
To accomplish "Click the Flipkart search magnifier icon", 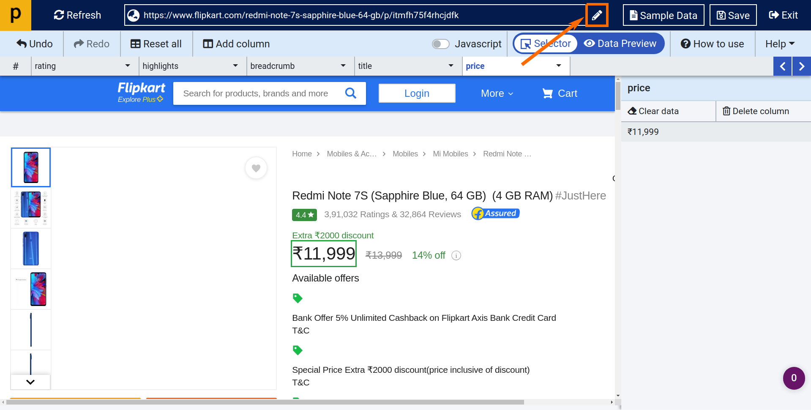I will 350,93.
